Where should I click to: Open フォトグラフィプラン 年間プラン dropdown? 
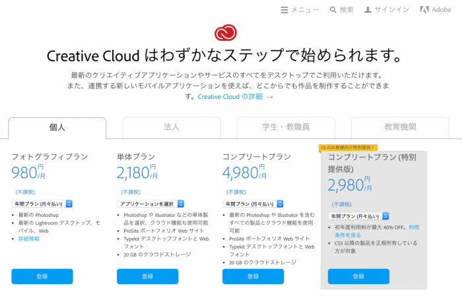tap(42, 204)
